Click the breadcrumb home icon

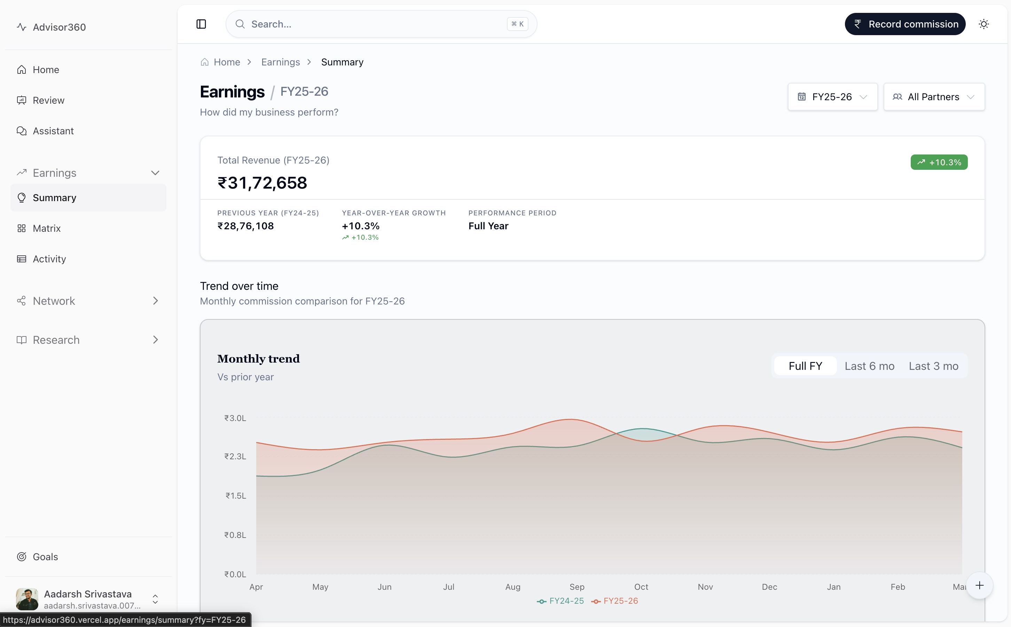[x=204, y=62]
